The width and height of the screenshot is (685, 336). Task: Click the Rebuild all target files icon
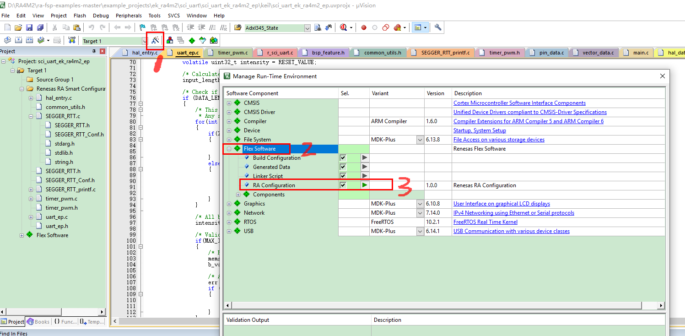[x=29, y=40]
